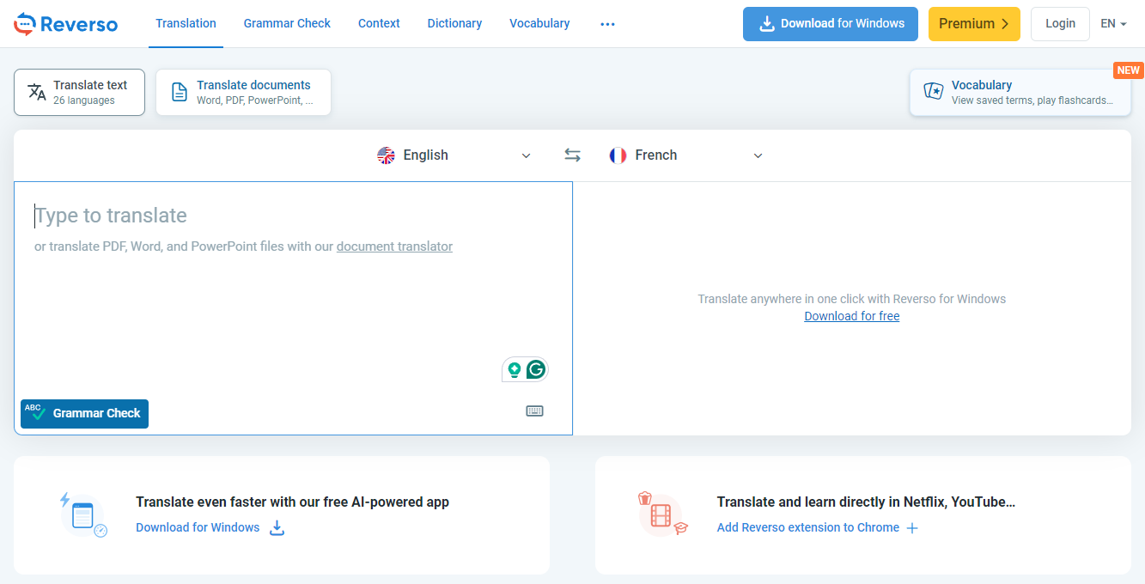
Task: Open the EN interface language dropdown
Action: 1113,24
